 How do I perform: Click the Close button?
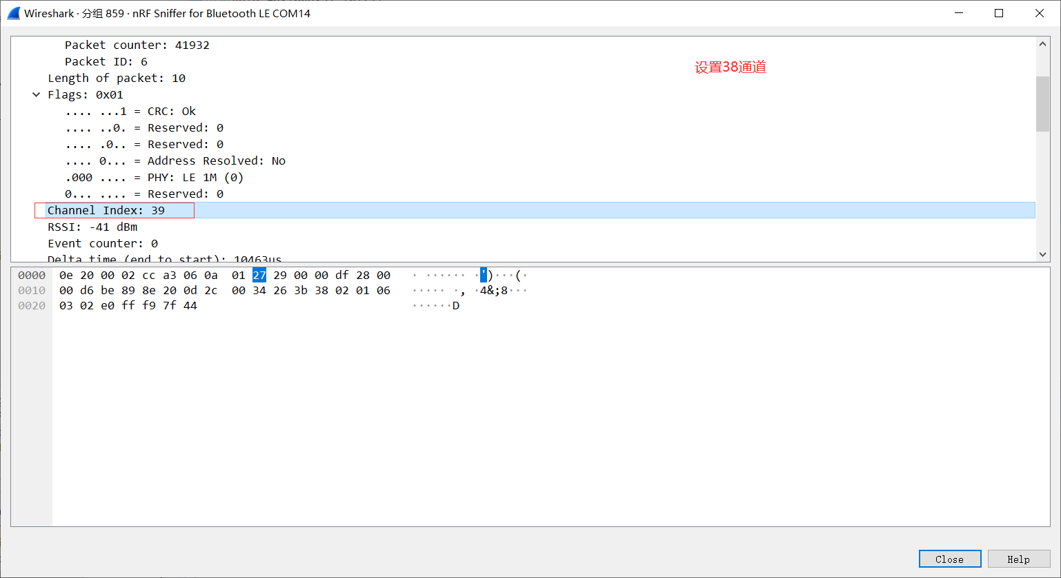[x=950, y=559]
